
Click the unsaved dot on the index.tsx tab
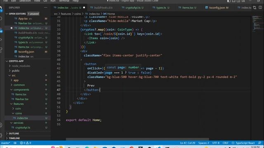coord(84,7)
